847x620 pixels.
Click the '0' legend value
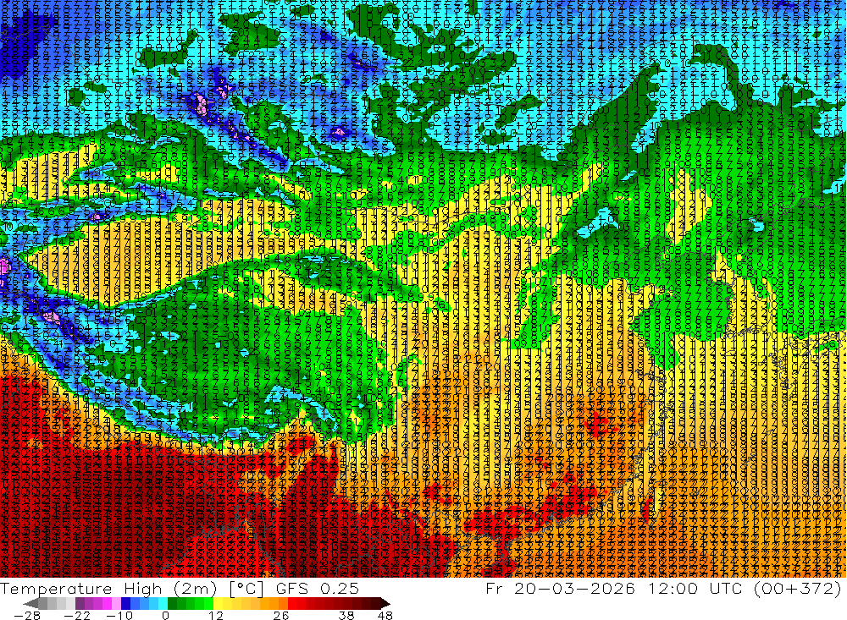coord(166,616)
